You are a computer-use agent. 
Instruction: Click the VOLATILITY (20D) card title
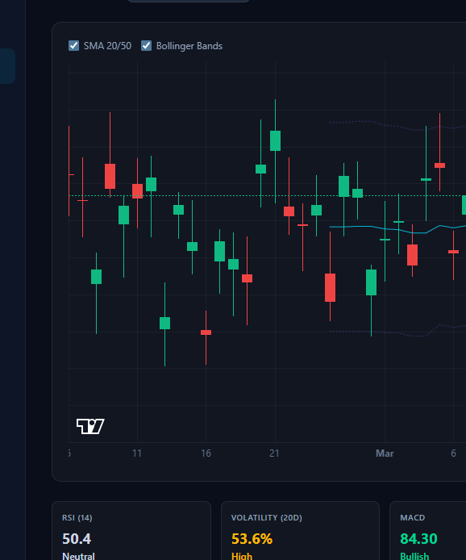[267, 517]
